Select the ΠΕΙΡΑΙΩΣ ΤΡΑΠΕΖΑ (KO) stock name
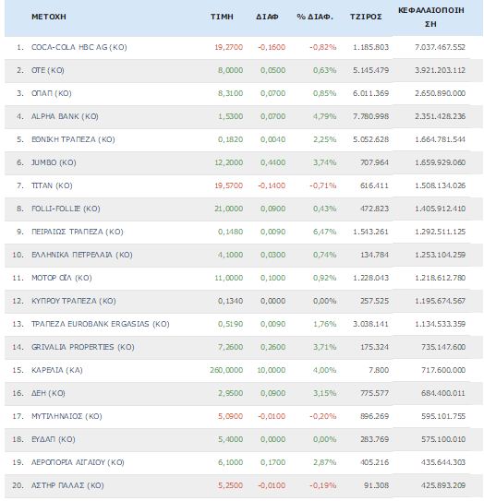The height and width of the screenshot is (501, 484). pos(77,232)
